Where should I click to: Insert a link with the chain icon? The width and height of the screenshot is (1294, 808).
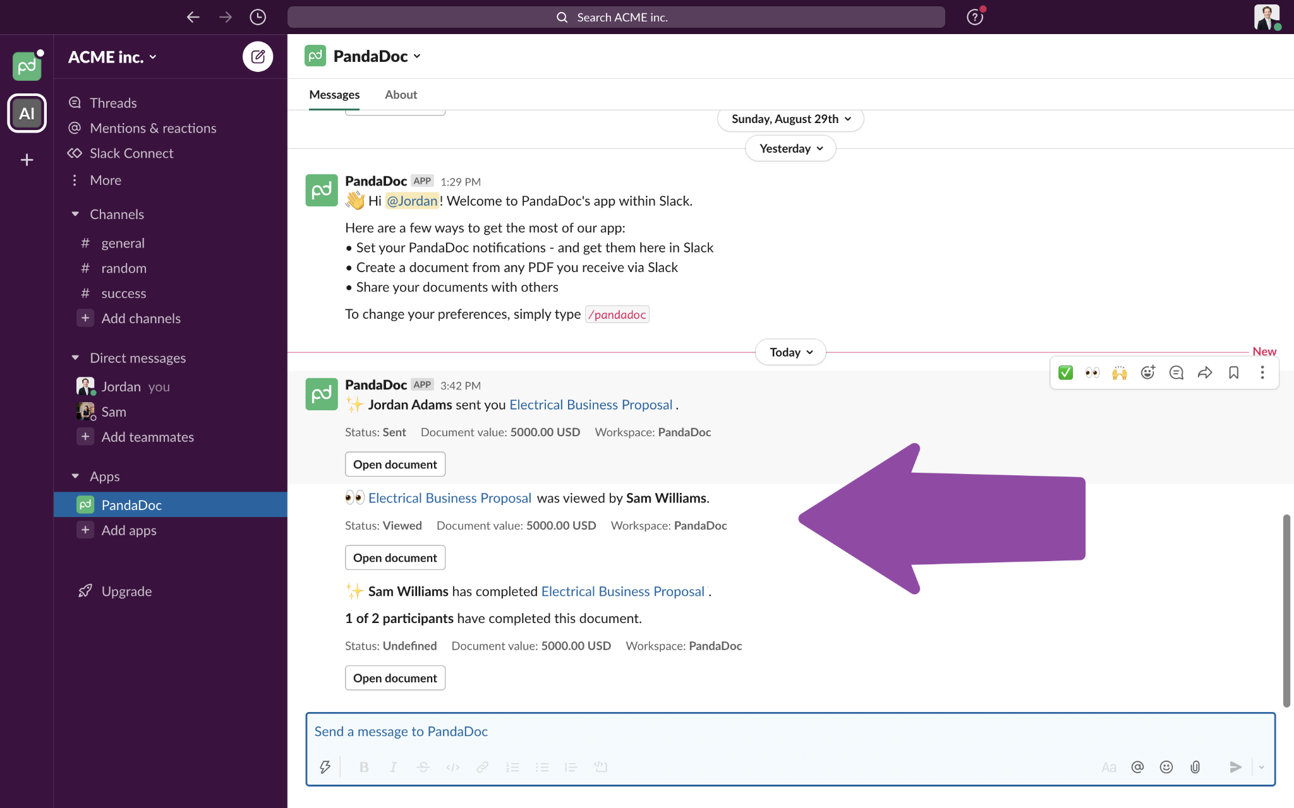click(x=482, y=767)
